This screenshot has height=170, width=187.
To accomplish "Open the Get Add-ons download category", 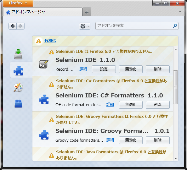I will (x=18, y=54).
